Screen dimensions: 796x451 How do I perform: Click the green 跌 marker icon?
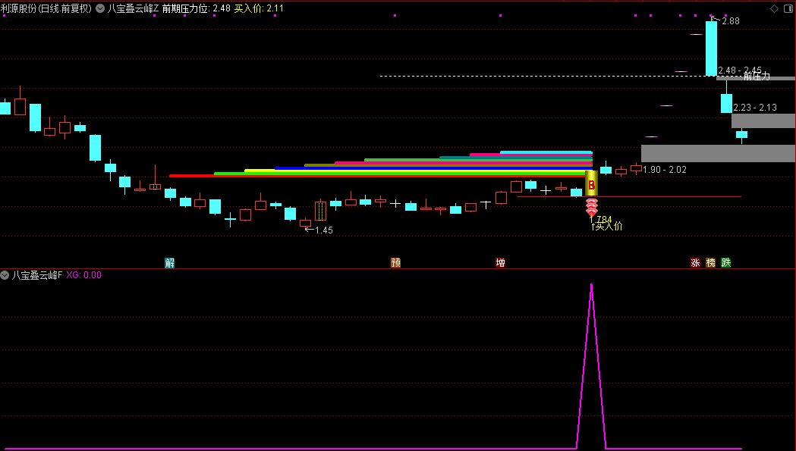(726, 263)
